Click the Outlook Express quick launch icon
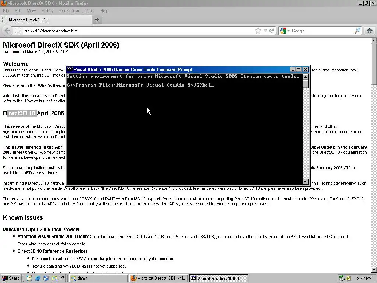Viewport: 377px width, 283px height. [x=46, y=278]
